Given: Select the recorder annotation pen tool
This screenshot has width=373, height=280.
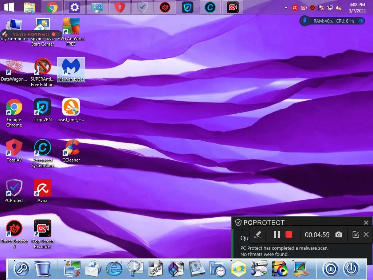Looking at the screenshot, I should (258, 234).
